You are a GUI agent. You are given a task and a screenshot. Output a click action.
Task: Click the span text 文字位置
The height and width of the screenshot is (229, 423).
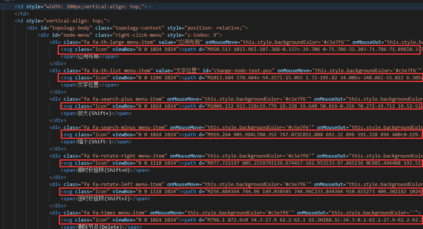(88, 85)
